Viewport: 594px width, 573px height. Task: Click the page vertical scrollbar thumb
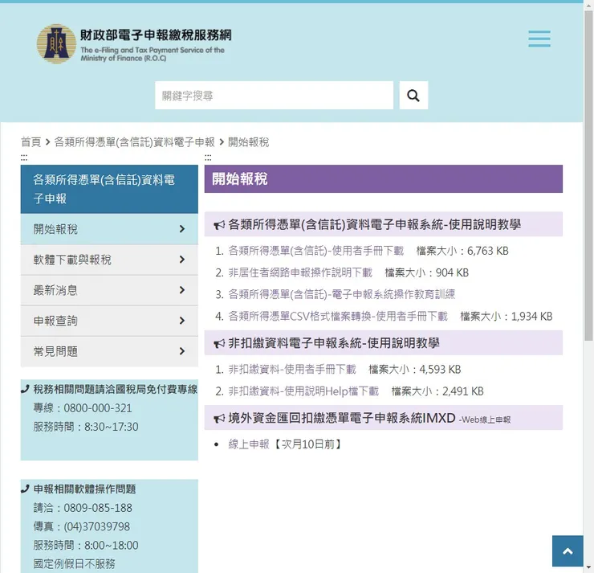coord(588,174)
